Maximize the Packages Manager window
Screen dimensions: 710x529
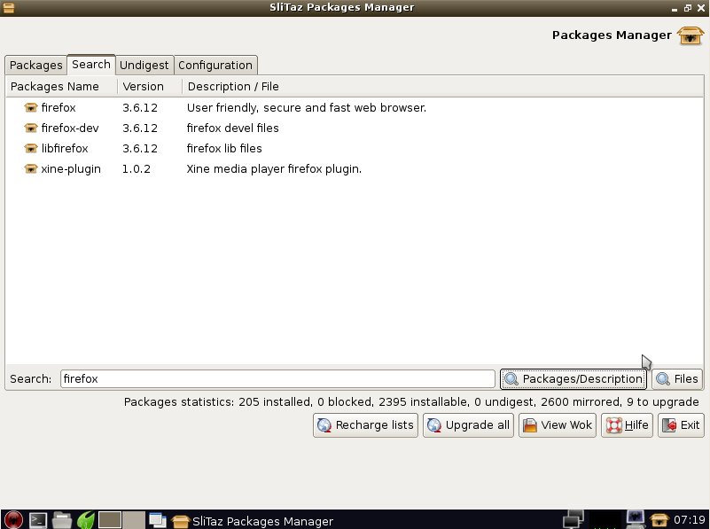pos(688,8)
